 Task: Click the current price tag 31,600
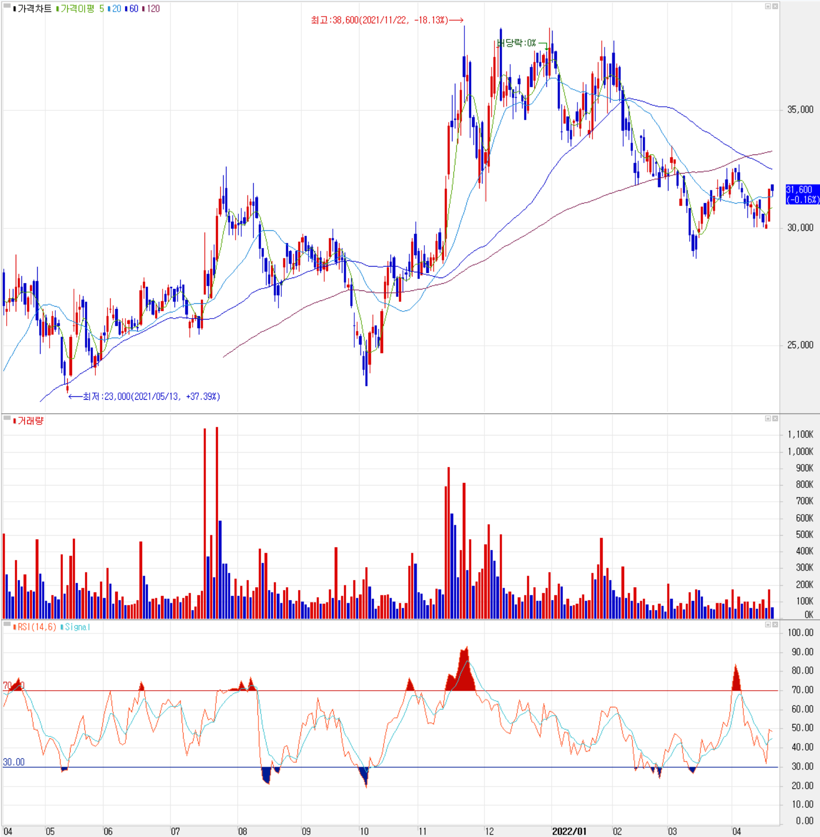point(803,195)
